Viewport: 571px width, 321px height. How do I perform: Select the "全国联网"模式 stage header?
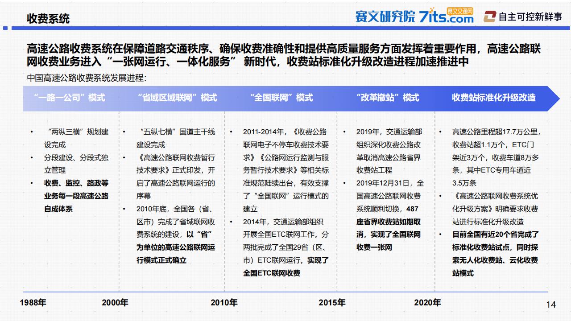pyautogui.click(x=281, y=98)
